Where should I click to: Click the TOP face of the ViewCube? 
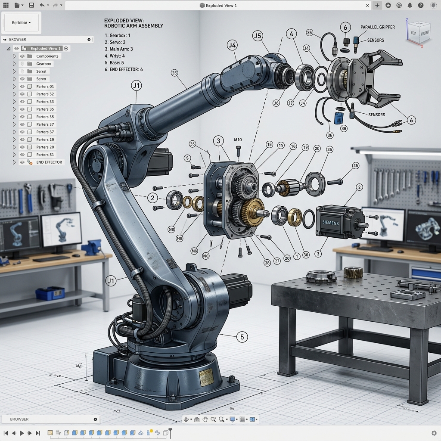tap(413, 33)
